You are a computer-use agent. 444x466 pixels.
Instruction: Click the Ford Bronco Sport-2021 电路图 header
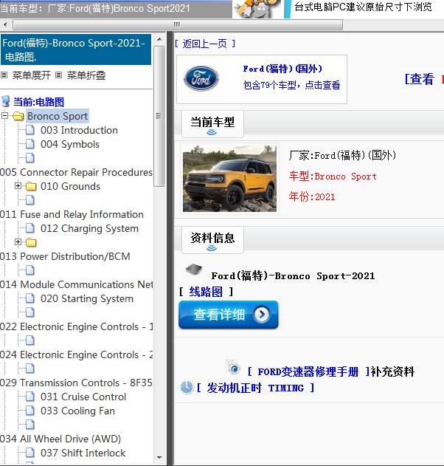[76, 49]
